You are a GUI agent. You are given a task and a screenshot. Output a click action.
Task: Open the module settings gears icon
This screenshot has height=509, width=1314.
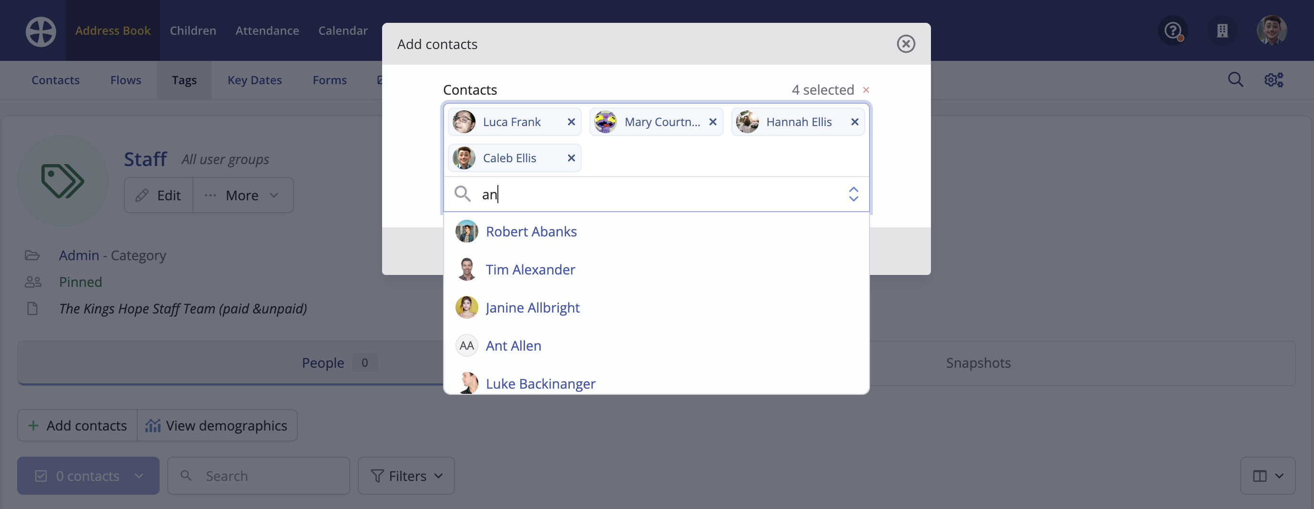pos(1274,80)
